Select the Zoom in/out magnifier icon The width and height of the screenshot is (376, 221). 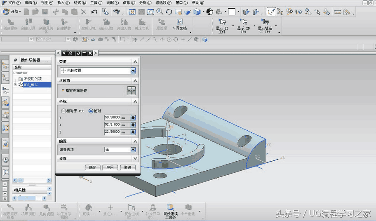click(x=160, y=12)
